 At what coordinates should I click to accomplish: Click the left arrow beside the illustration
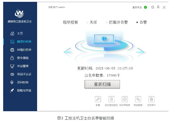[x=67, y=52]
